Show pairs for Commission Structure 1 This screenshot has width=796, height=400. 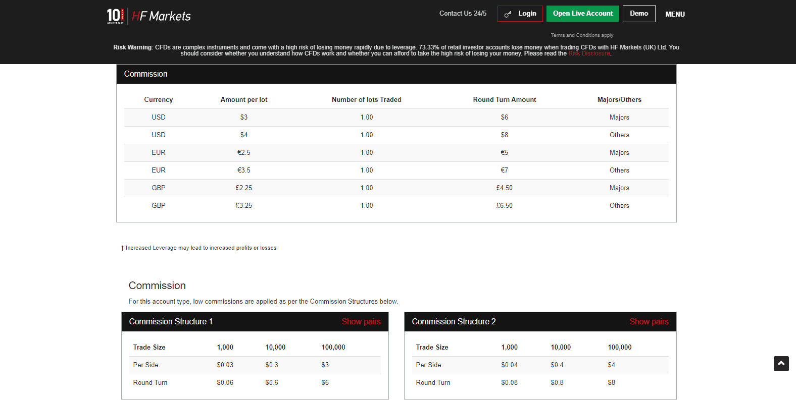click(x=361, y=322)
